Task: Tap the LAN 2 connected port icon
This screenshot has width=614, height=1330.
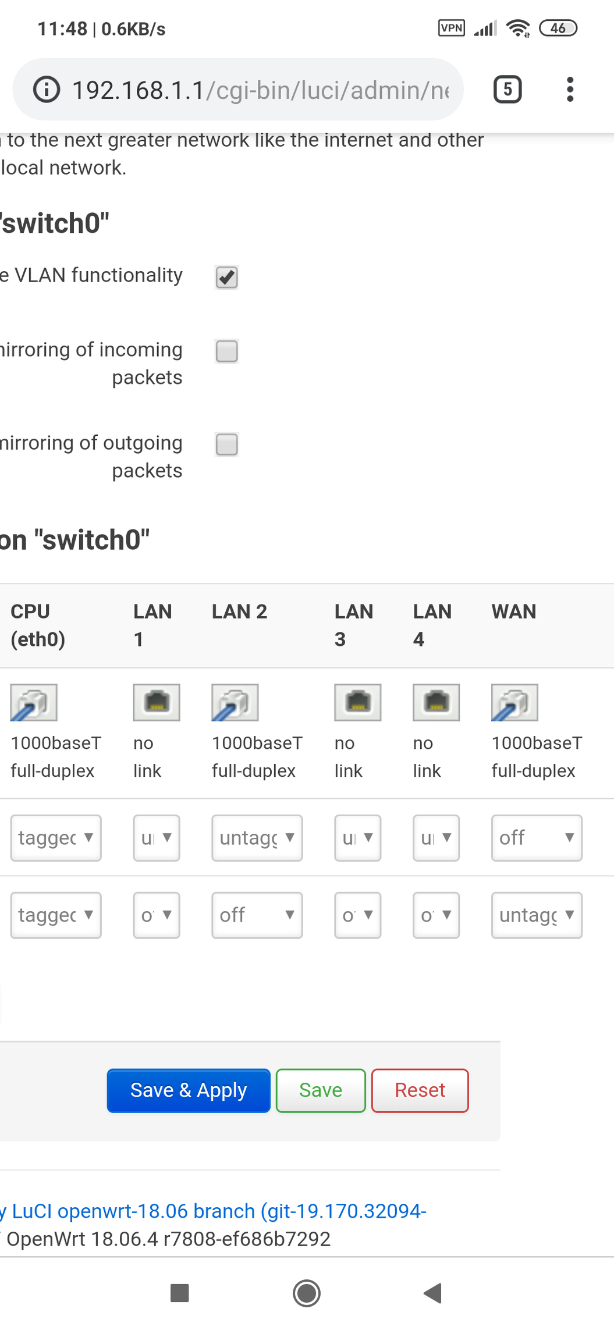Action: (235, 702)
